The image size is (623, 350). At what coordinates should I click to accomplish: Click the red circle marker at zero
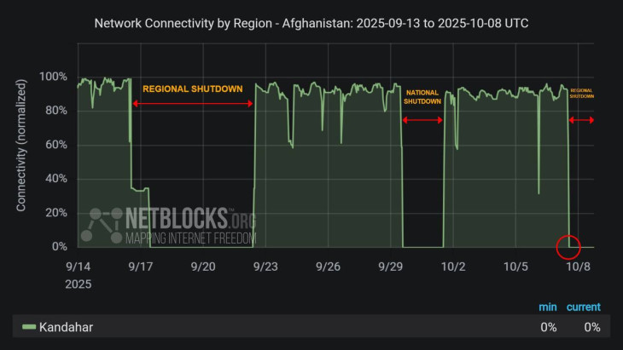(568, 247)
